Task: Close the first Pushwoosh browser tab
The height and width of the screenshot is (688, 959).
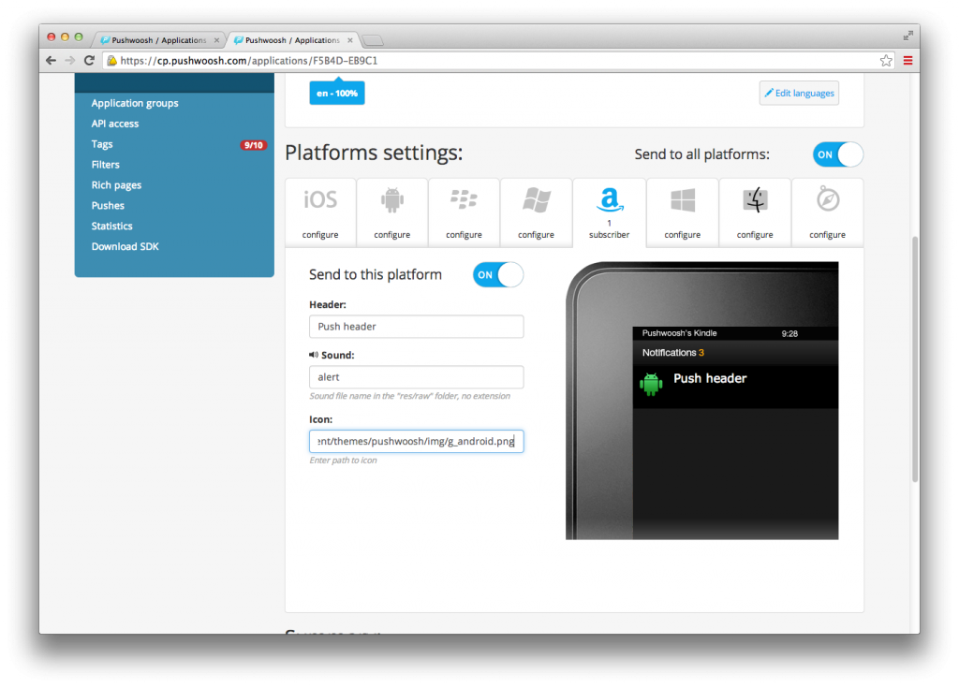Action: (x=216, y=40)
